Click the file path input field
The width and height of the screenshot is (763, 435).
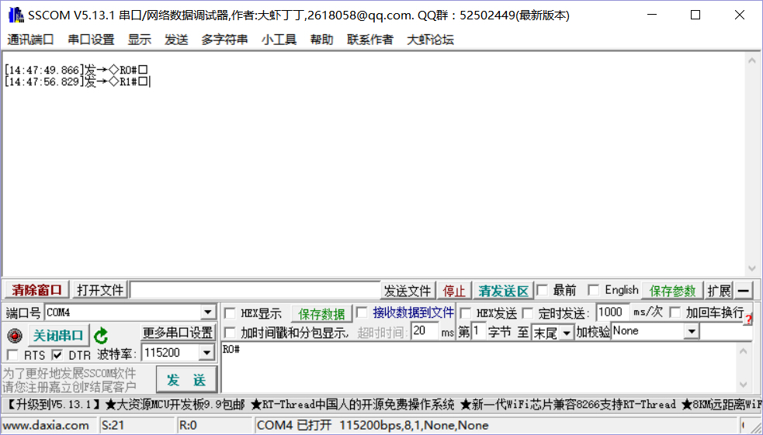point(255,290)
